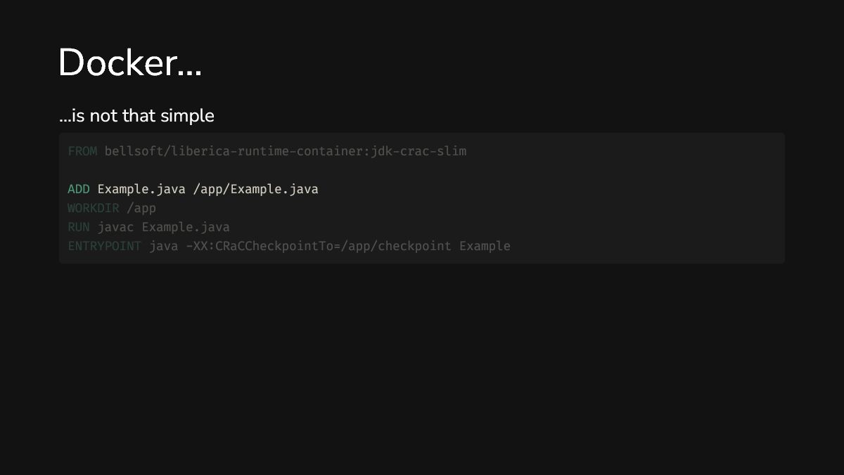The height and width of the screenshot is (475, 844).
Task: Click the "Docker..." slide title
Action: click(130, 63)
